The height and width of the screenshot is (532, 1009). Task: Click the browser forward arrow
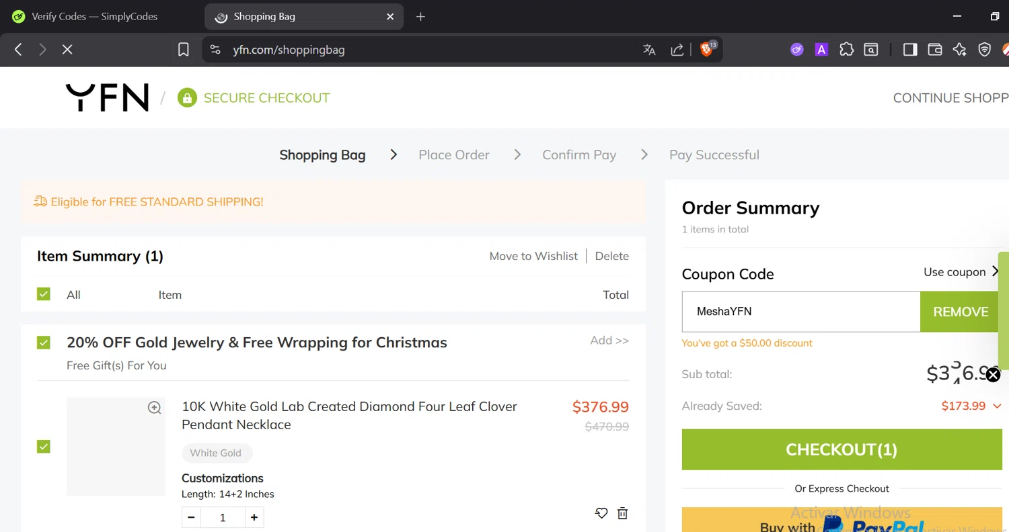click(42, 49)
